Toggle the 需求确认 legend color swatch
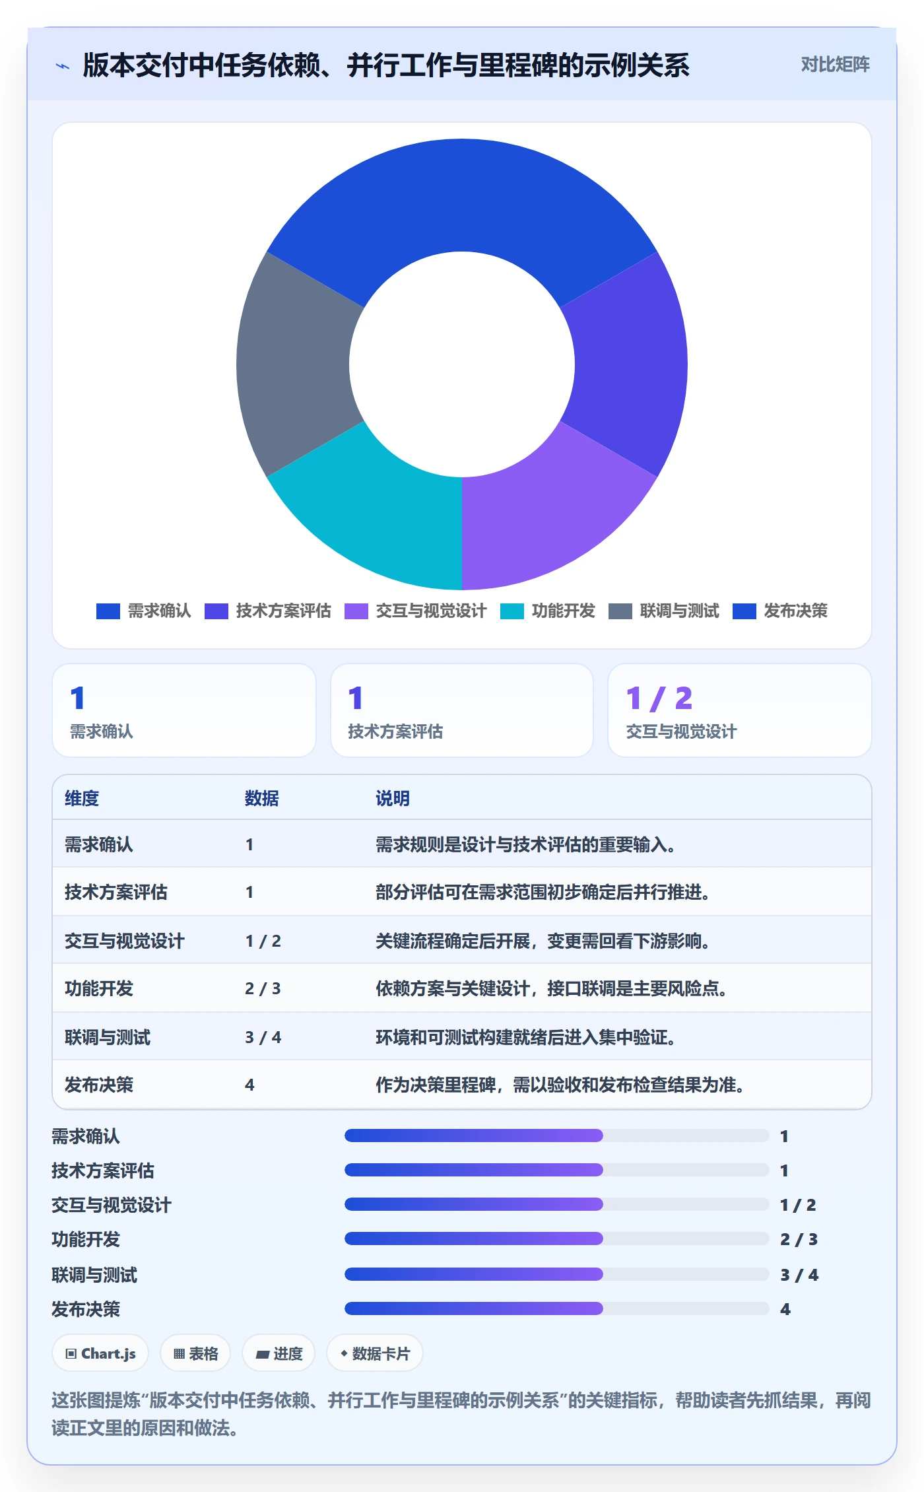The width and height of the screenshot is (924, 1492). click(x=108, y=611)
